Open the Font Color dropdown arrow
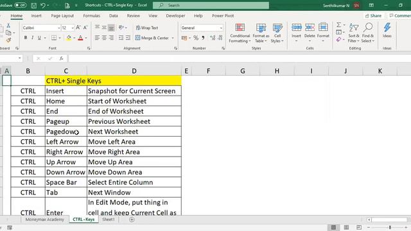The width and height of the screenshot is (411, 231). click(86, 38)
